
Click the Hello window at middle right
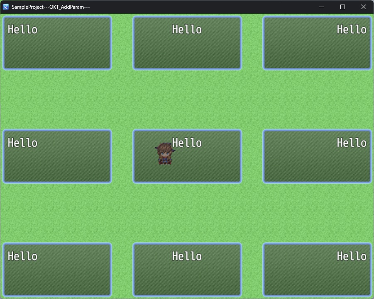point(317,156)
